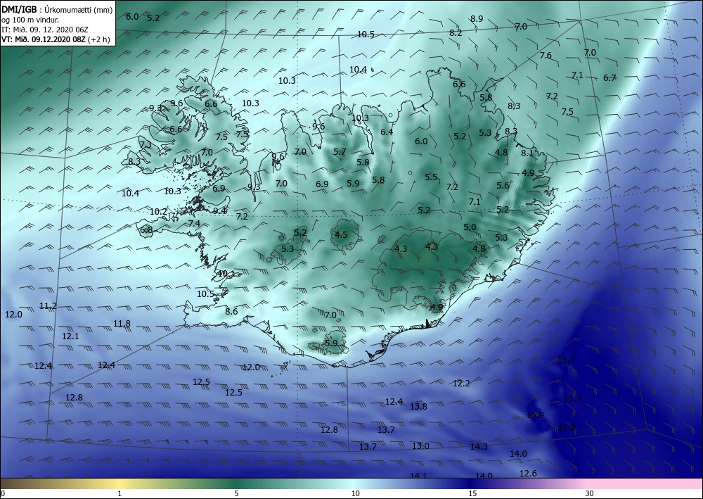Select the 12.2 value label
Image resolution: width=703 pixels, height=499 pixels.
(461, 384)
